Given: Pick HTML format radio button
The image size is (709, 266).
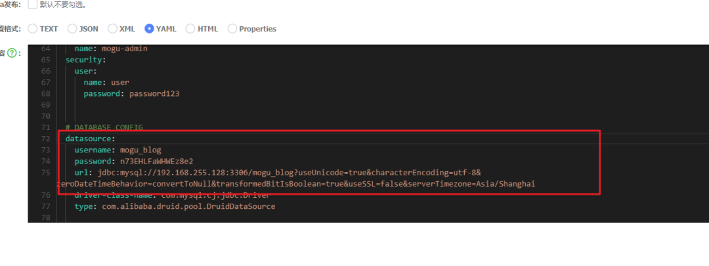Looking at the screenshot, I should (190, 29).
